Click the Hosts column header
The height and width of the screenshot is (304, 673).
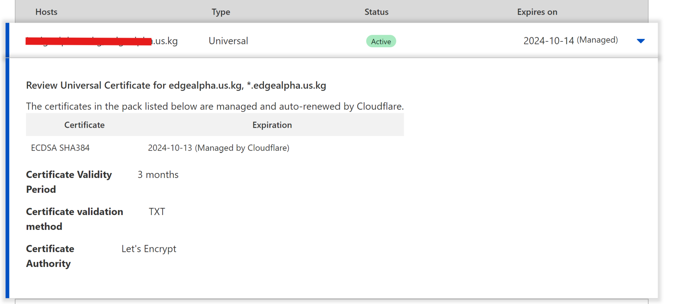[46, 12]
